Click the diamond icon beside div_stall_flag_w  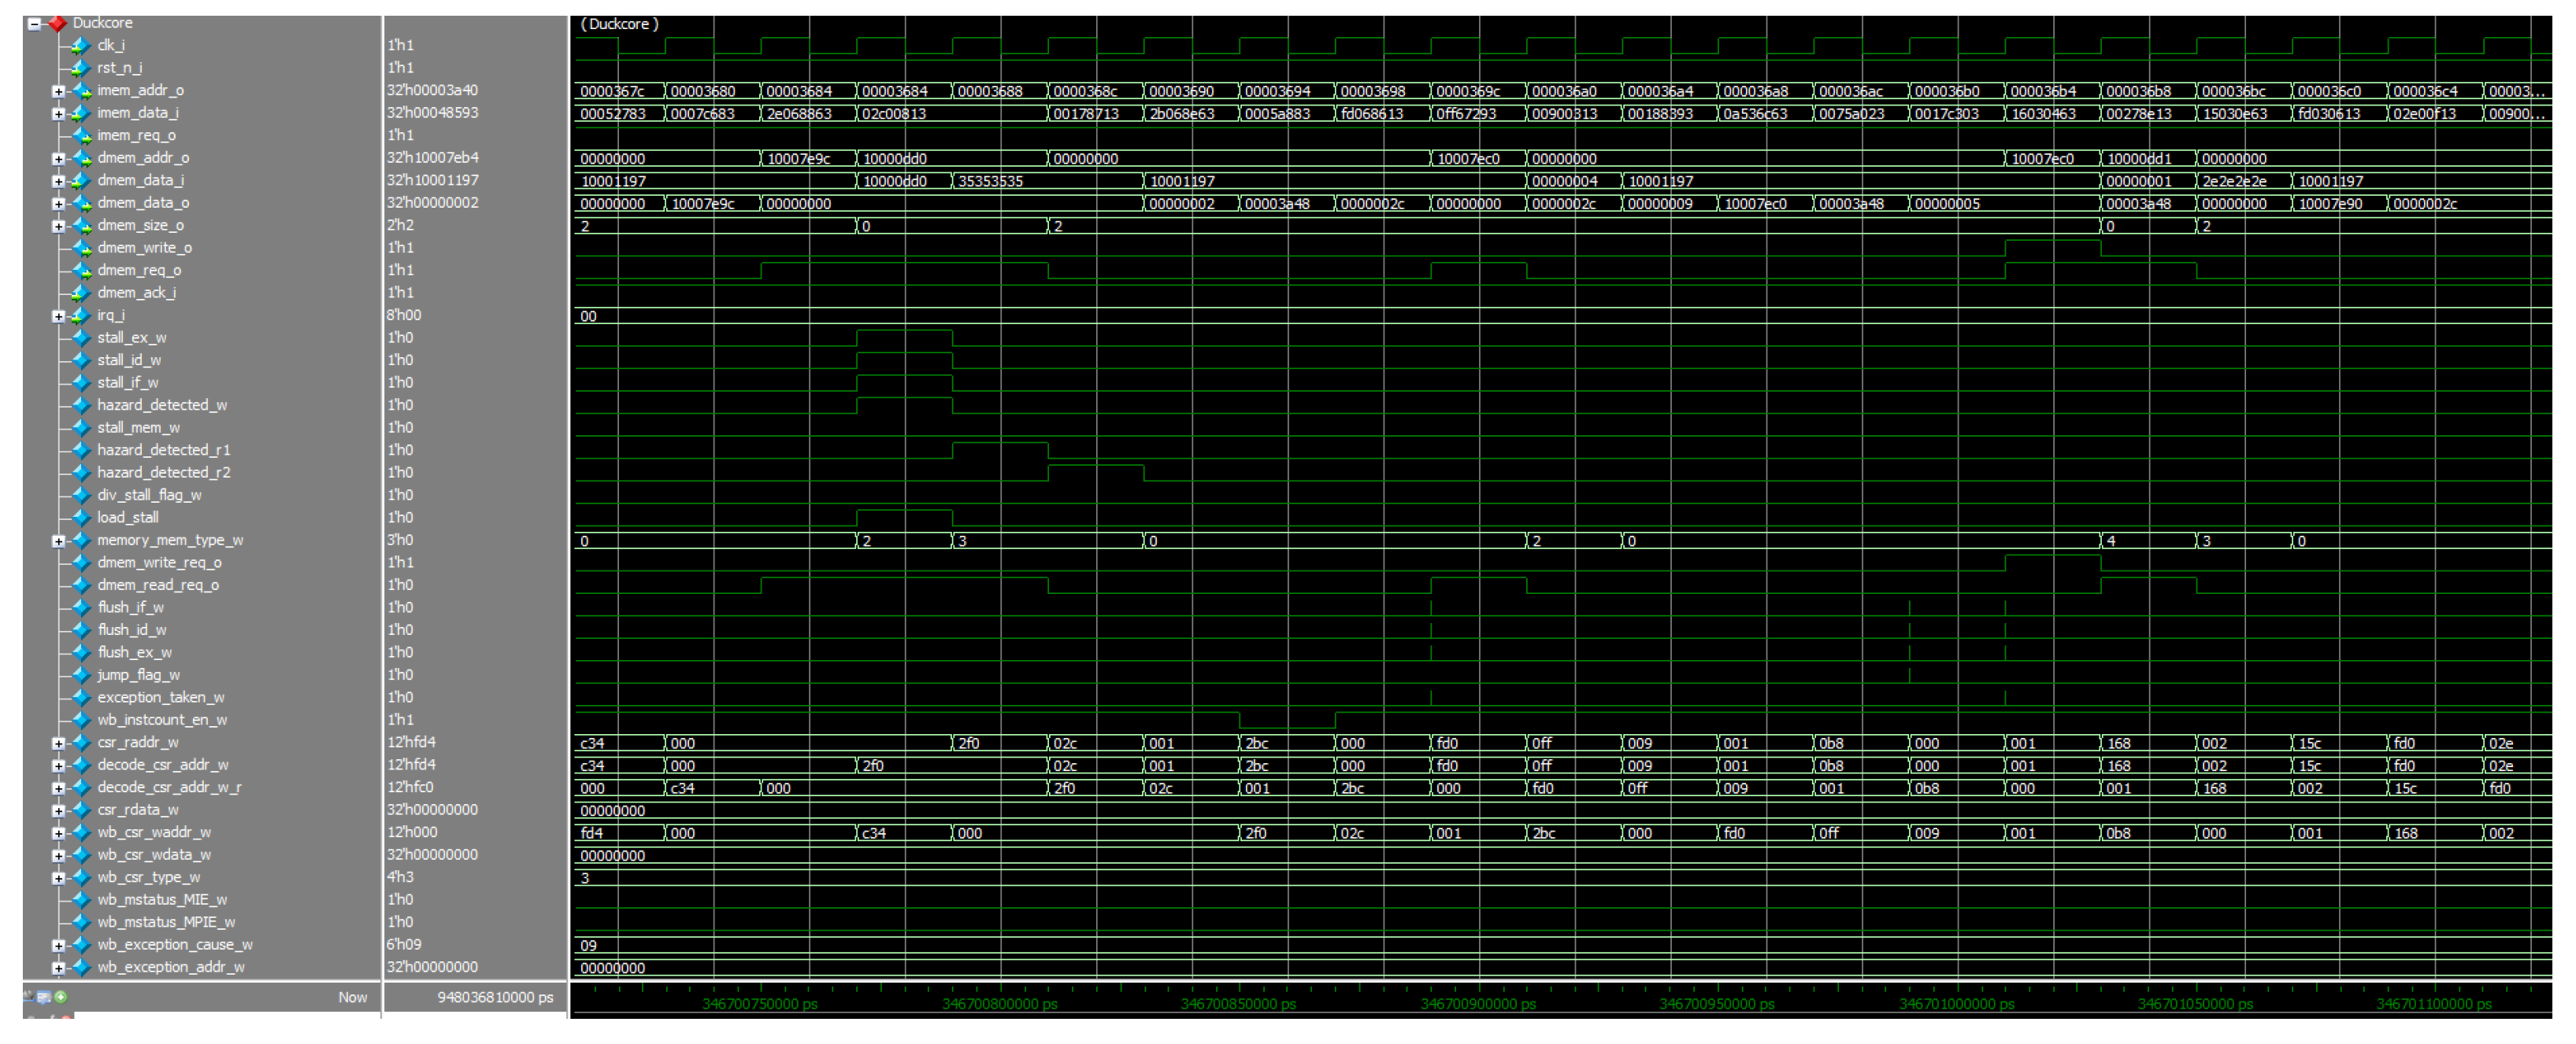coord(81,496)
